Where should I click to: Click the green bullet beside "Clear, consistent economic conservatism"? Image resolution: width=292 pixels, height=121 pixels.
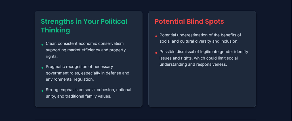tap(42, 45)
